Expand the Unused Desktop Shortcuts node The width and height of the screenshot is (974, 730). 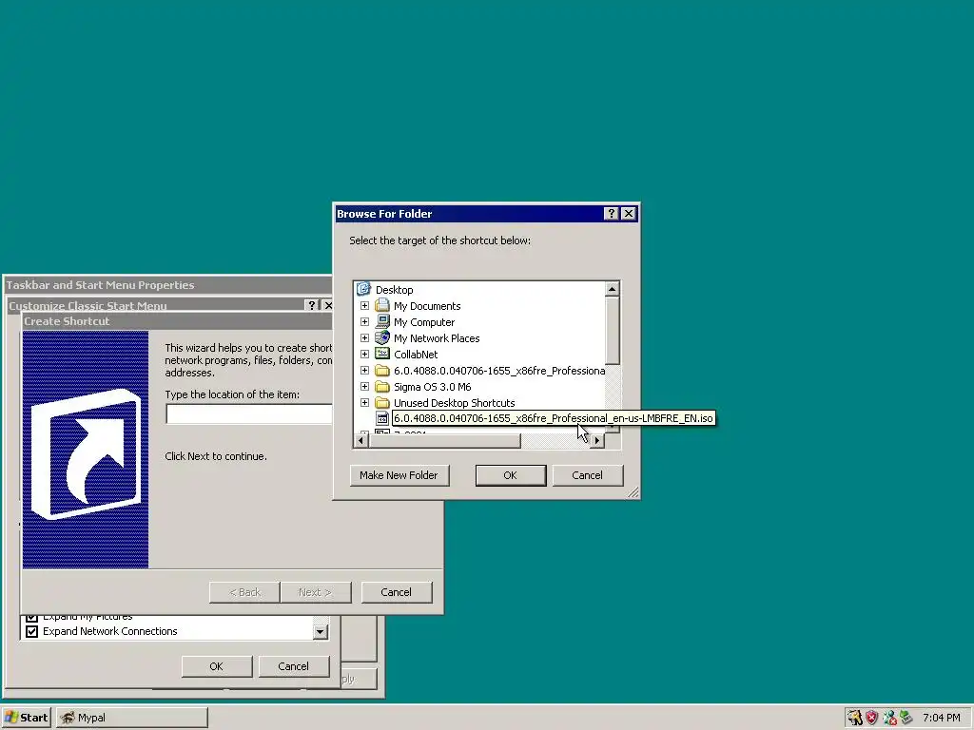[x=364, y=402]
